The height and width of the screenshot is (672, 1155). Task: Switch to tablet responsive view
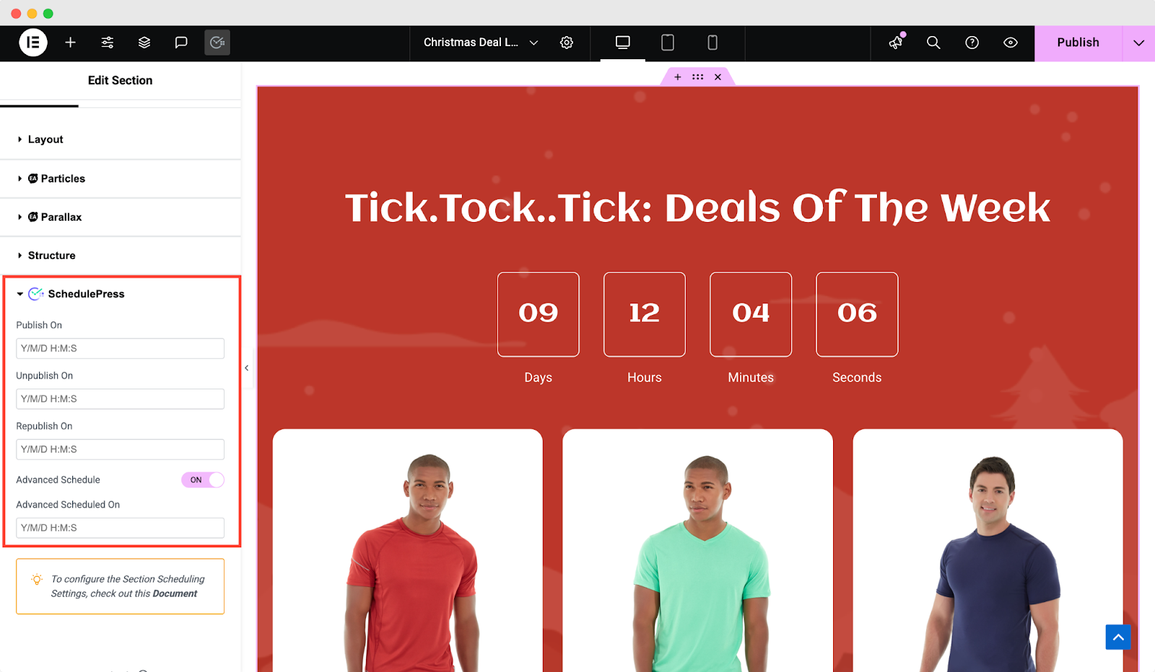tap(668, 43)
